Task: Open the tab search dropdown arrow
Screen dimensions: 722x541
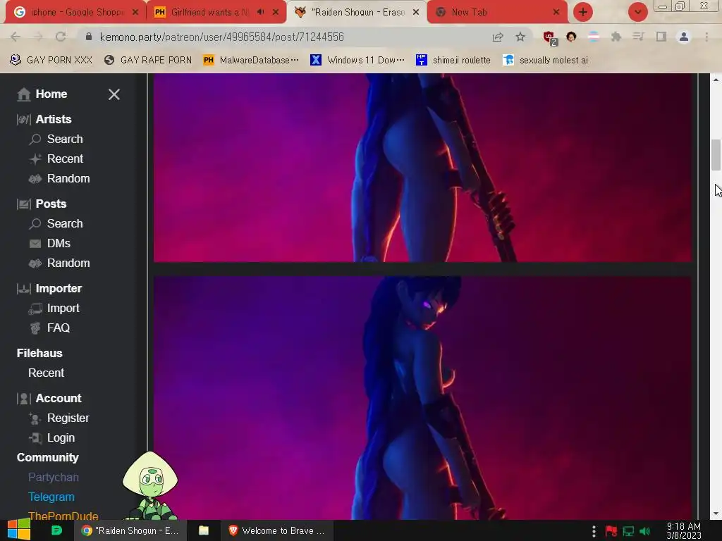Action: point(637,12)
